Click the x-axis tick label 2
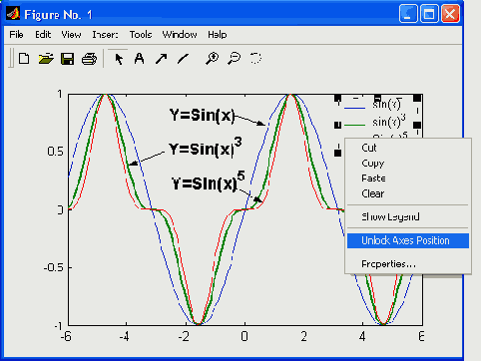 (x=303, y=336)
